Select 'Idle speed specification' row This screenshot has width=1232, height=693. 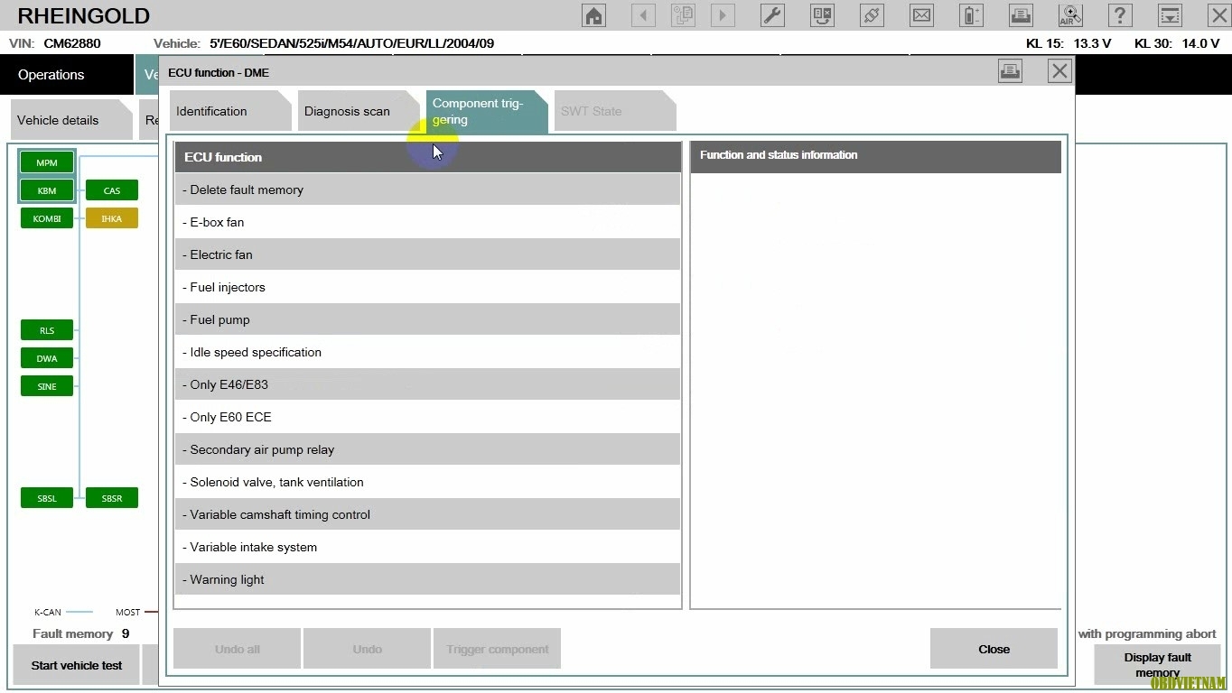tap(427, 352)
